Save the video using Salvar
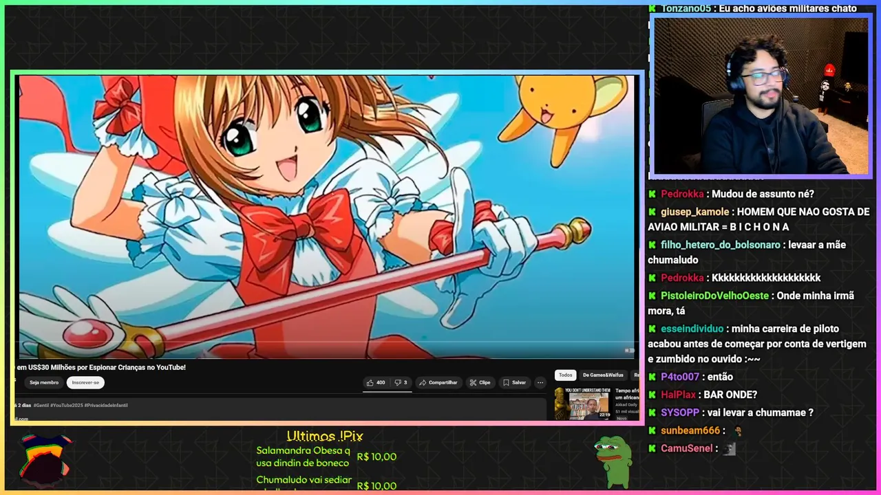 514,382
